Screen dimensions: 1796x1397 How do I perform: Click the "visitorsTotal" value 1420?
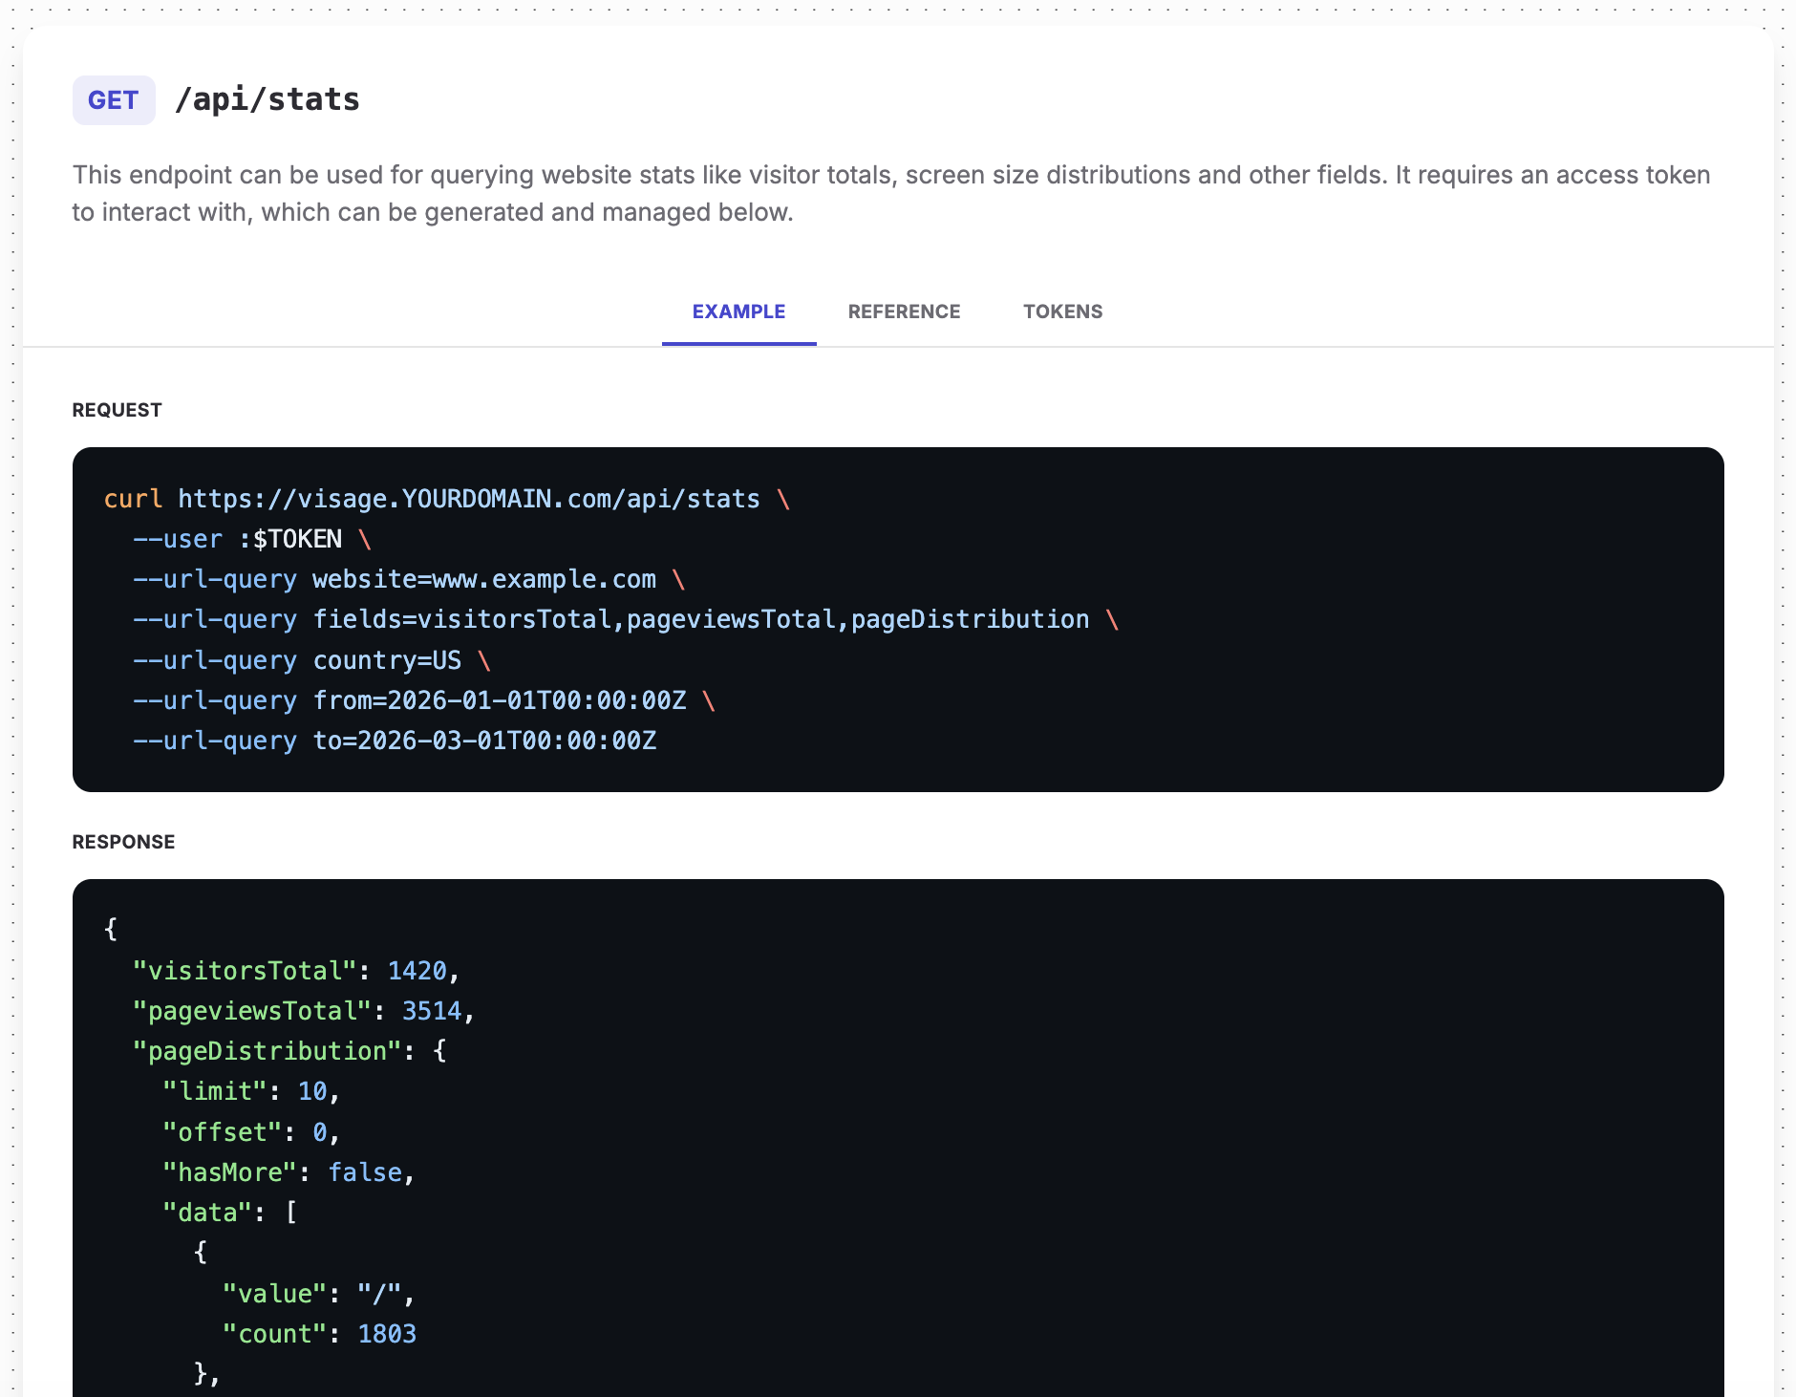tap(417, 971)
